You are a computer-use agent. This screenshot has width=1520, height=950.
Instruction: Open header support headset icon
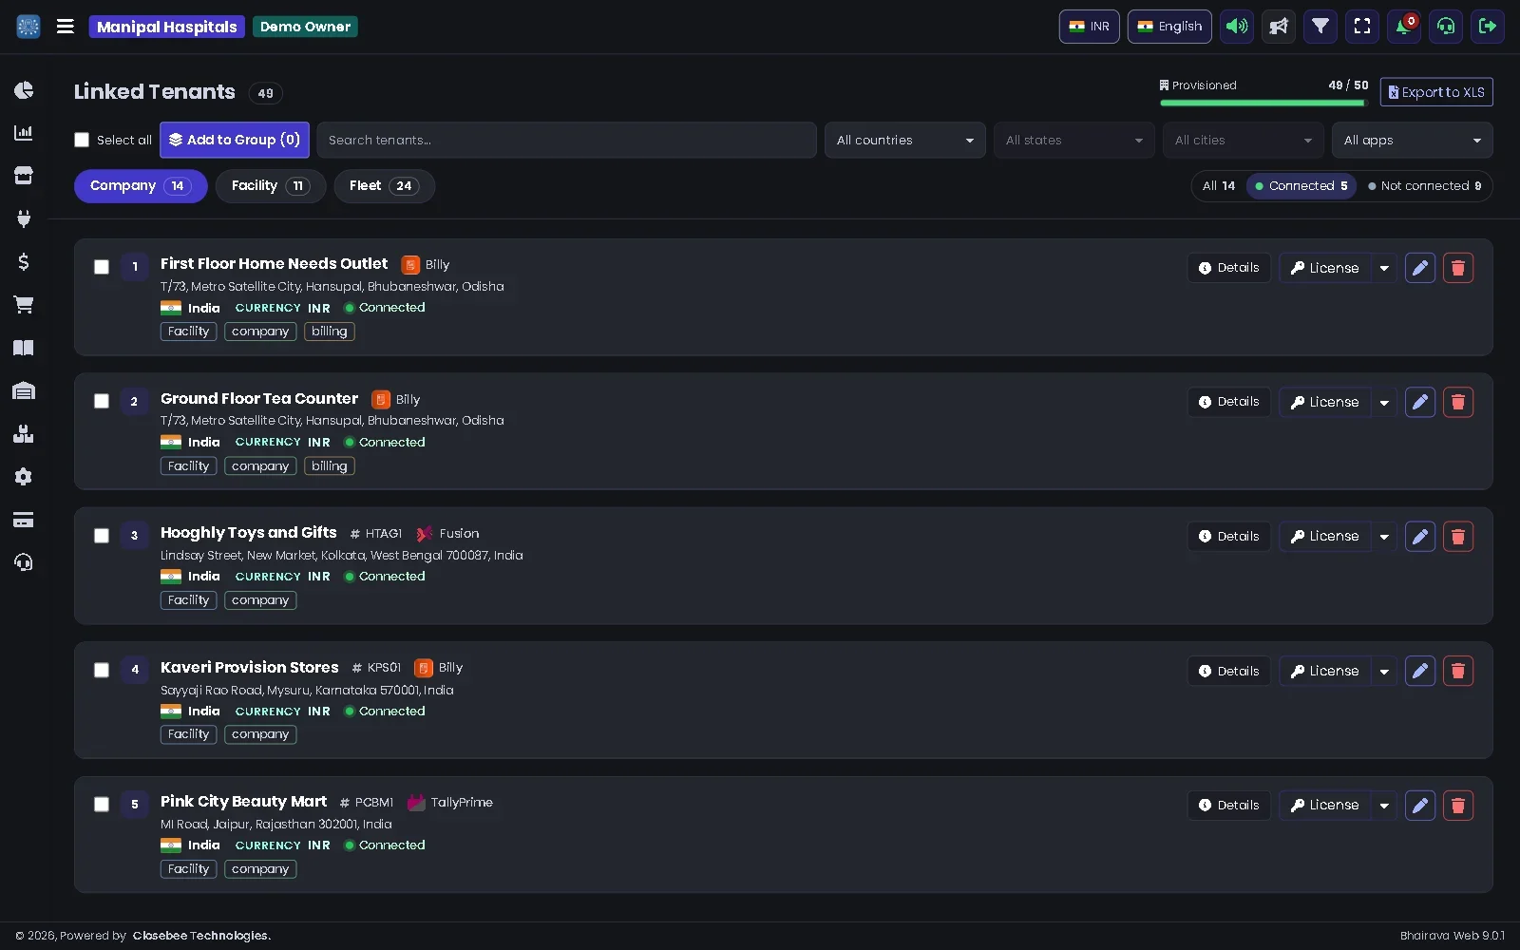[x=1446, y=27]
